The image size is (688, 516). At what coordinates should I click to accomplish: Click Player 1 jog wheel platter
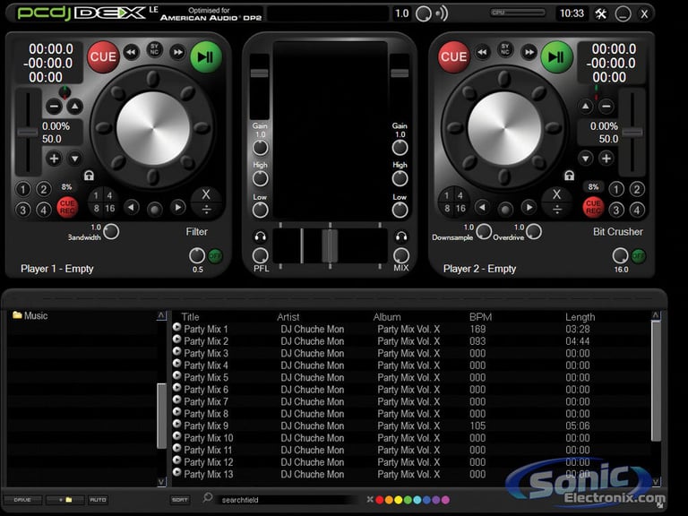click(153, 128)
